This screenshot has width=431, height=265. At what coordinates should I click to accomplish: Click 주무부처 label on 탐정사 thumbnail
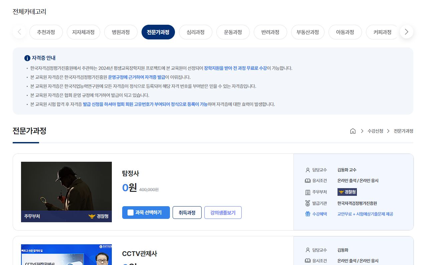(x=32, y=216)
